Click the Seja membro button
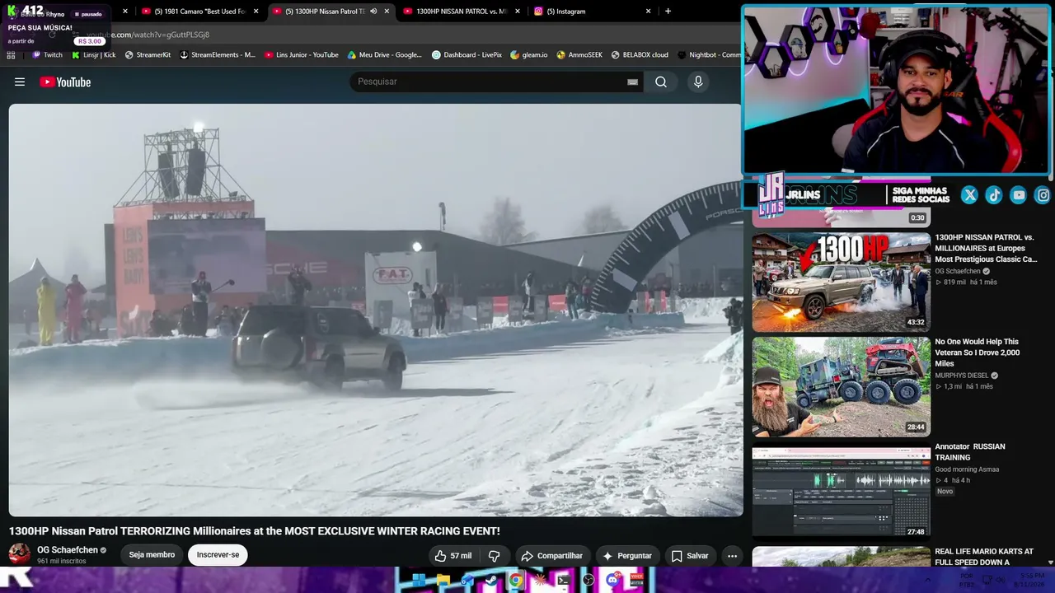Screen dimensions: 1055x593 152,555
